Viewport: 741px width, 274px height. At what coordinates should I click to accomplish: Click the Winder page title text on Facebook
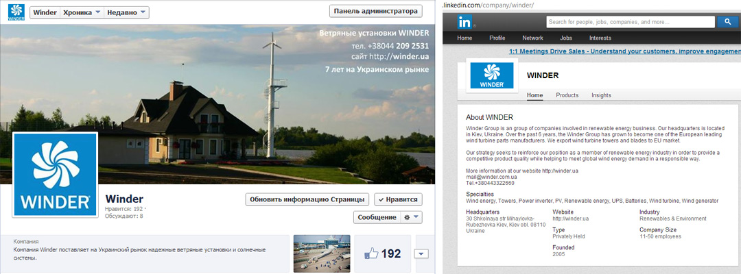(124, 199)
